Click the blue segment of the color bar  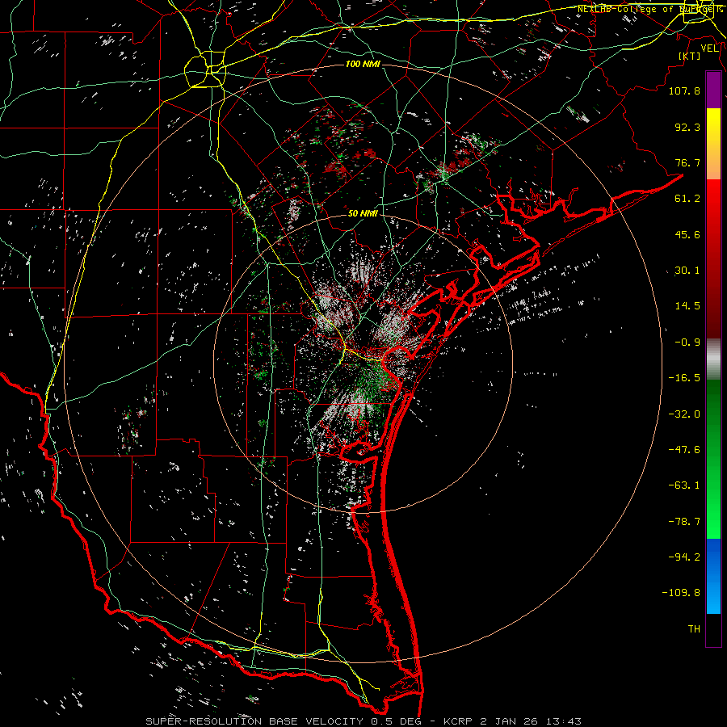(713, 576)
